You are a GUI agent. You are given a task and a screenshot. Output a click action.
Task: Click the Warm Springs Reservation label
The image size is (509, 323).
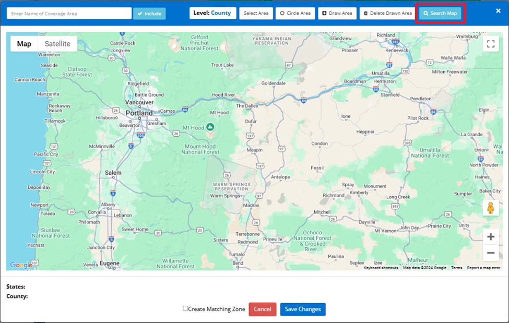click(x=232, y=186)
